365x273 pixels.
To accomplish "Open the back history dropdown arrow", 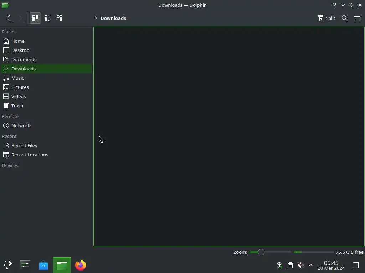I will (x=12, y=22).
